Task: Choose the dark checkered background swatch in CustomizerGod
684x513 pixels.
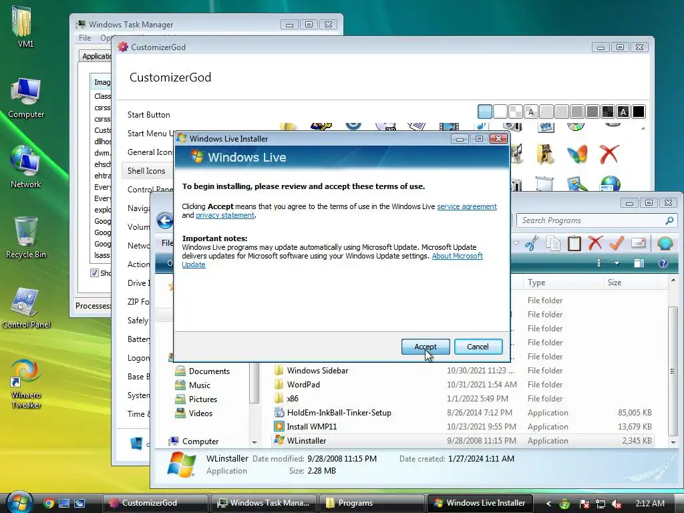Action: pyautogui.click(x=608, y=112)
